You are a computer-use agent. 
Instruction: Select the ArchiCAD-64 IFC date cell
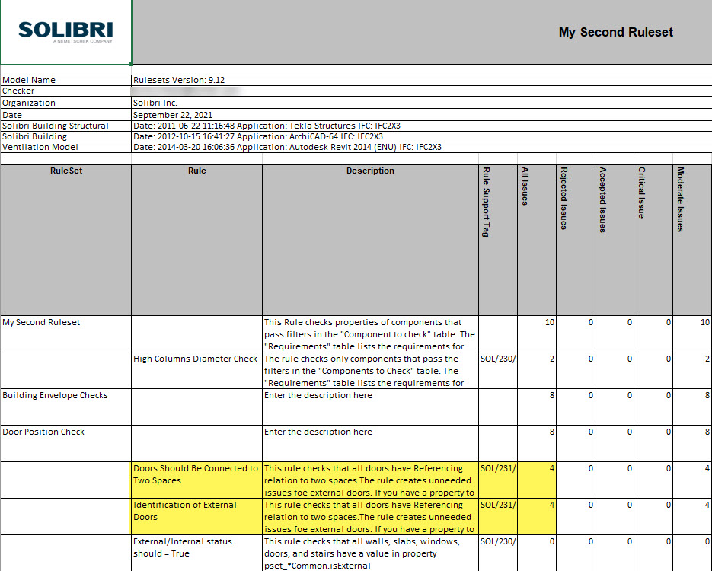click(x=421, y=136)
